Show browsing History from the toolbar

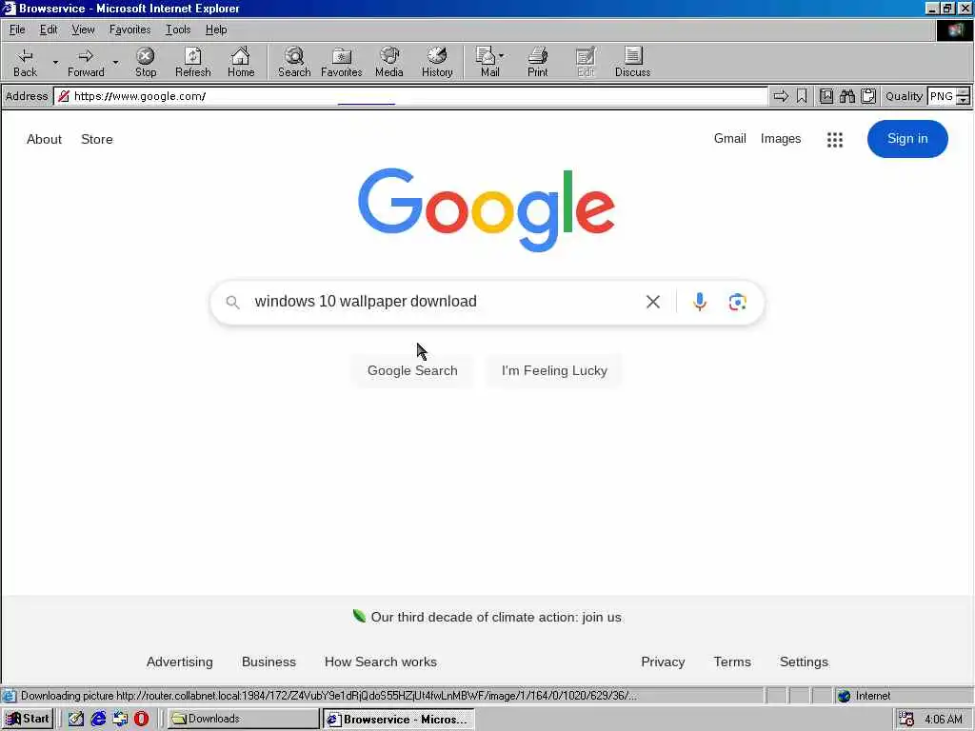[437, 62]
